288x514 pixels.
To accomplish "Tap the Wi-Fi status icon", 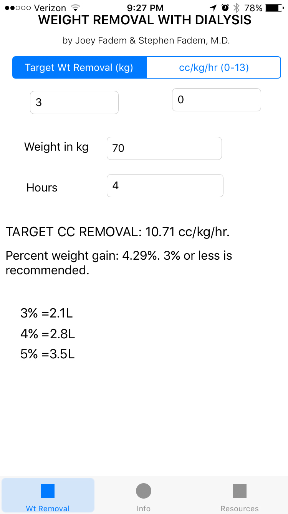I will click(x=76, y=8).
